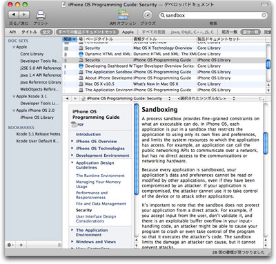This screenshot has width=276, height=264.
Task: Select the 全文 full-text search scope
Action: 46,32
